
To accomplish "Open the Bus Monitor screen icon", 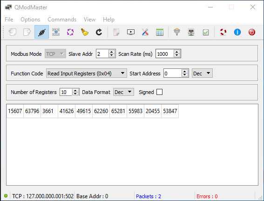I will coord(131,32).
